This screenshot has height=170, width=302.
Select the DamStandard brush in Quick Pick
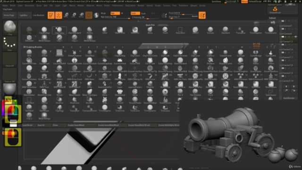(x=75, y=30)
